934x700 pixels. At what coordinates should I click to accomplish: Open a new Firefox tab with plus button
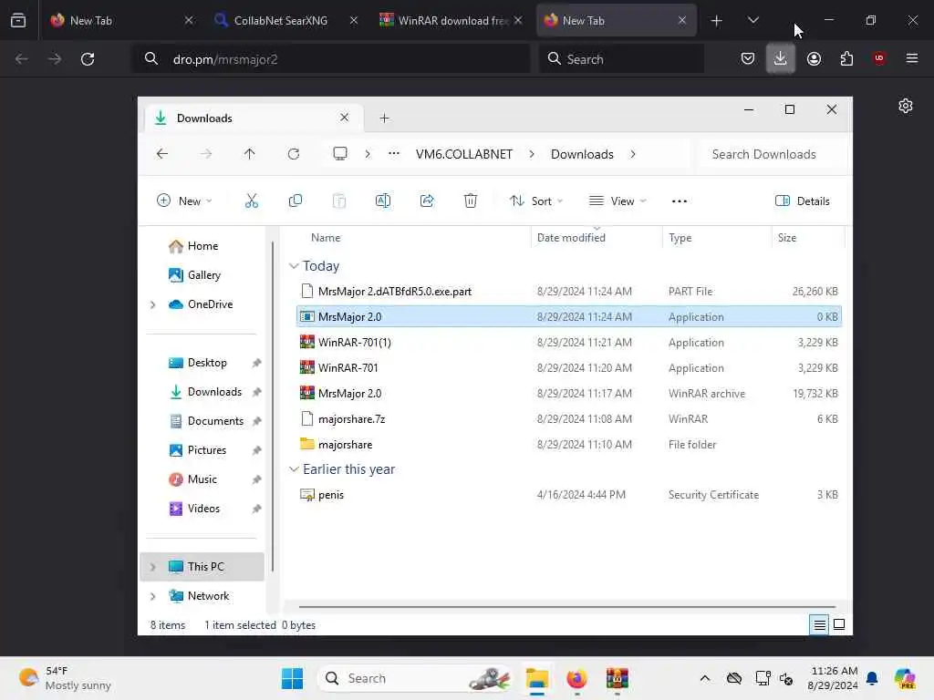tap(717, 21)
